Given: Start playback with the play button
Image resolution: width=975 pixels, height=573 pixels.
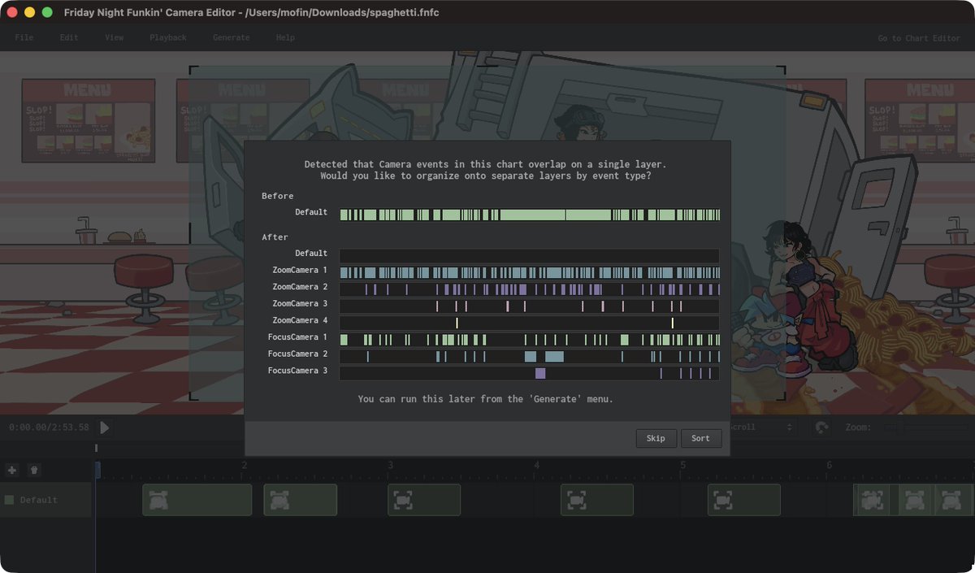Looking at the screenshot, I should (105, 427).
